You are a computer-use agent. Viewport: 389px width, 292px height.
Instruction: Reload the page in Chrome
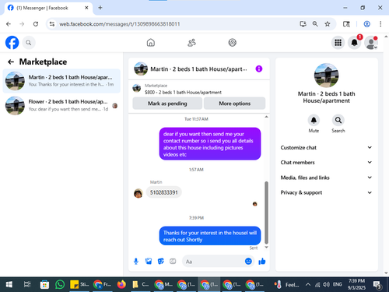coord(36,24)
